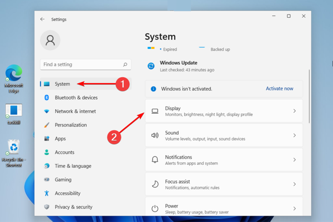
Task: Expand Notifications settings chevron
Action: (x=294, y=160)
